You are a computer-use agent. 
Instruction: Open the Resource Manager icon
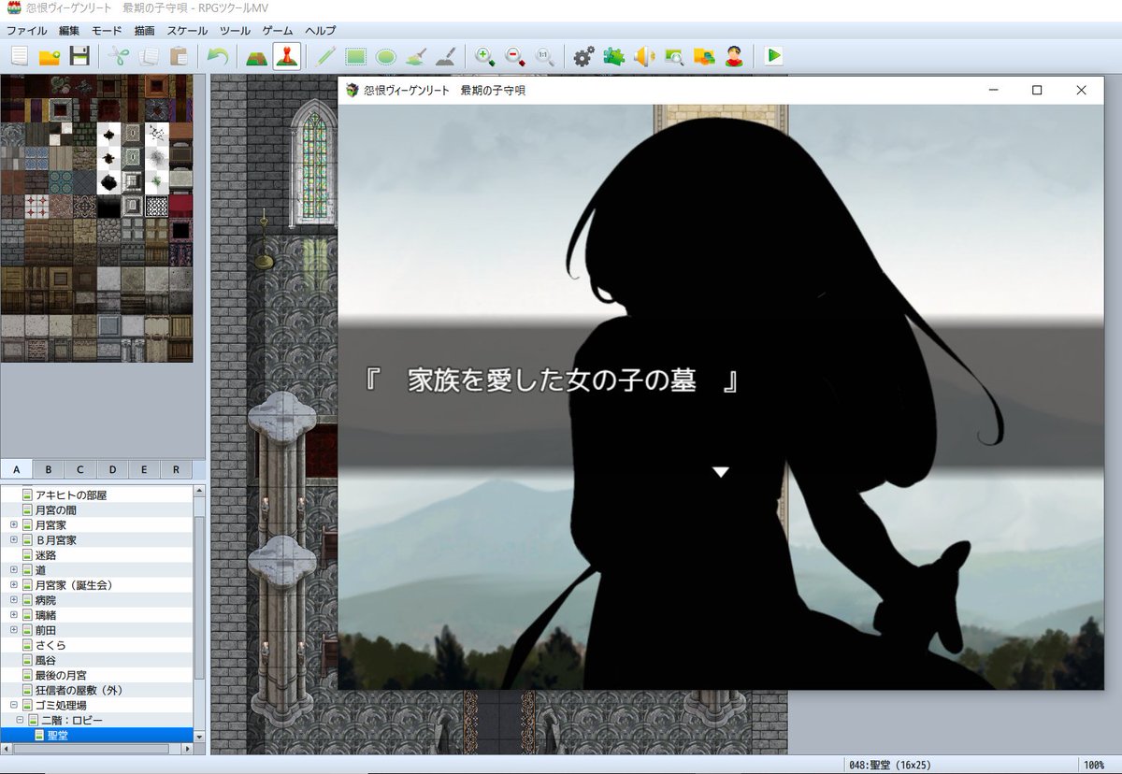pyautogui.click(x=704, y=56)
